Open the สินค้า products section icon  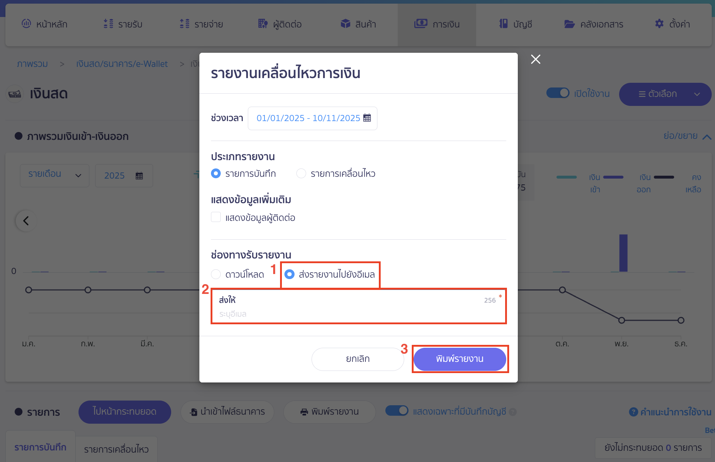click(343, 24)
